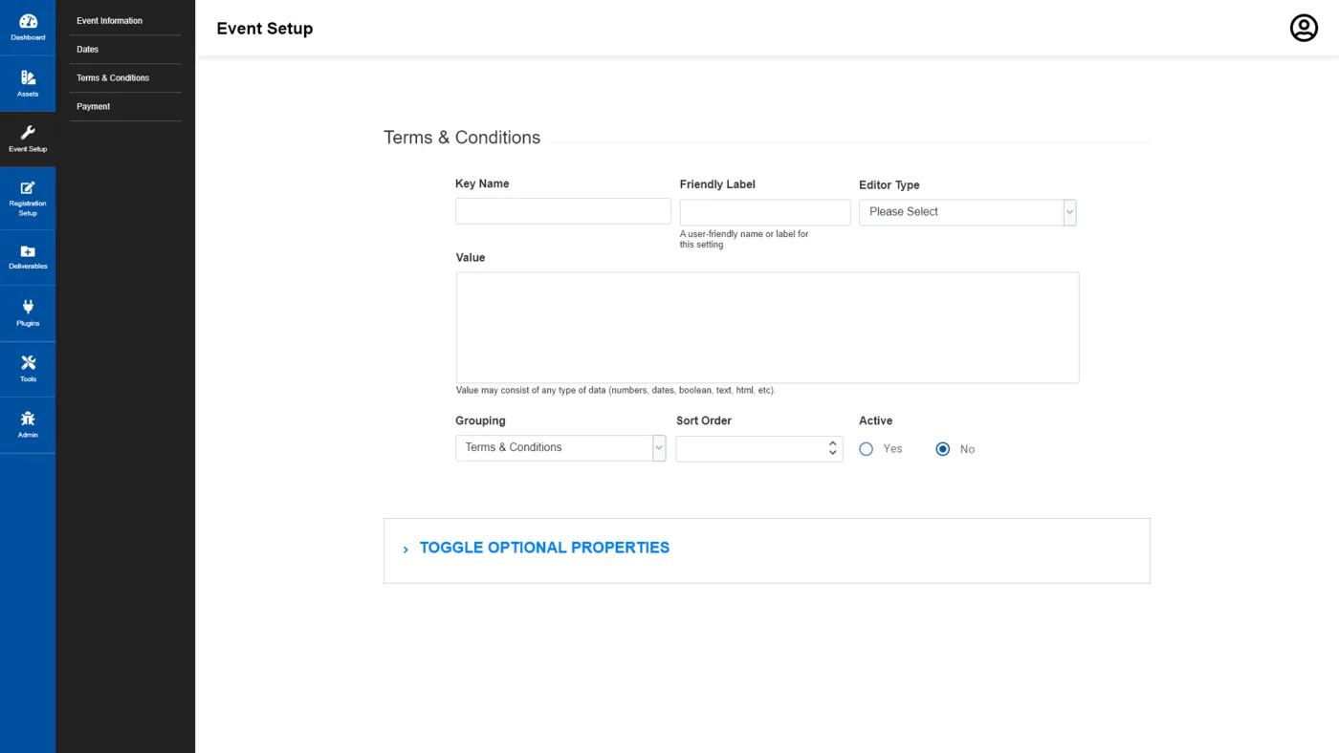
Task: Open the user profile icon
Action: click(1304, 28)
